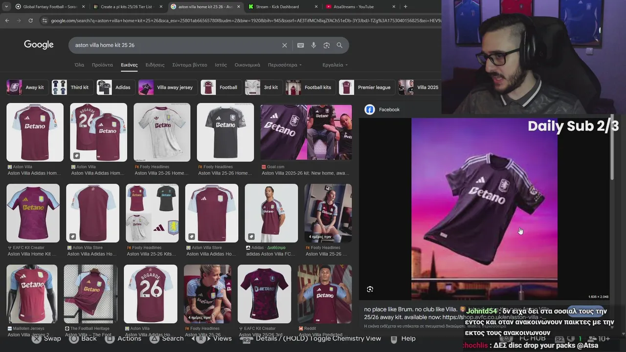
Task: Switch to the Όλα results tab
Action: click(79, 65)
